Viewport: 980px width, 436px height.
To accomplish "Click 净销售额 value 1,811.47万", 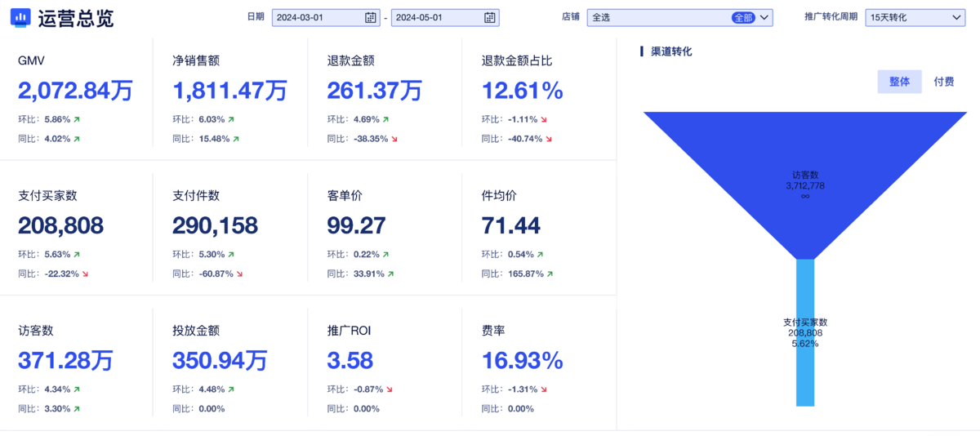I will [x=229, y=91].
